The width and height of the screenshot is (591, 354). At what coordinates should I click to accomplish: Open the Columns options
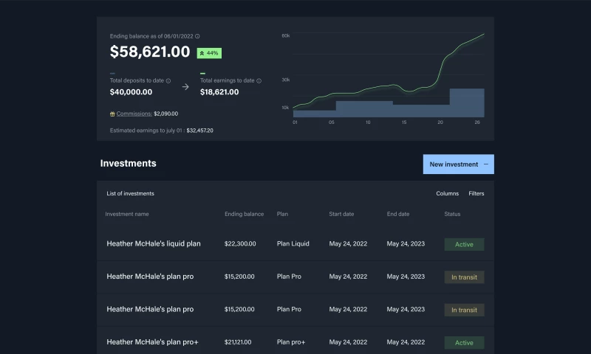[x=447, y=193]
